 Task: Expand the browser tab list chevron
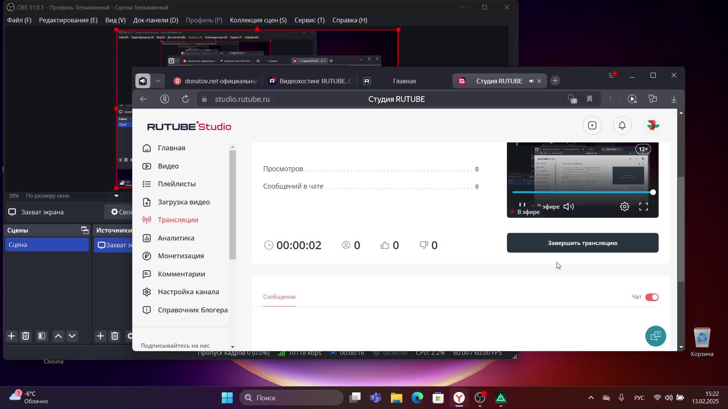tap(158, 81)
